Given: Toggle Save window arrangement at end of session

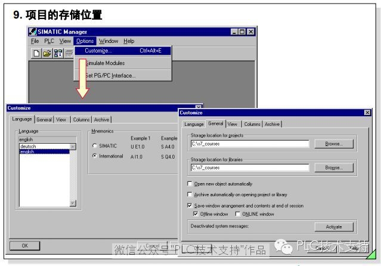Looking at the screenshot, I should point(190,205).
